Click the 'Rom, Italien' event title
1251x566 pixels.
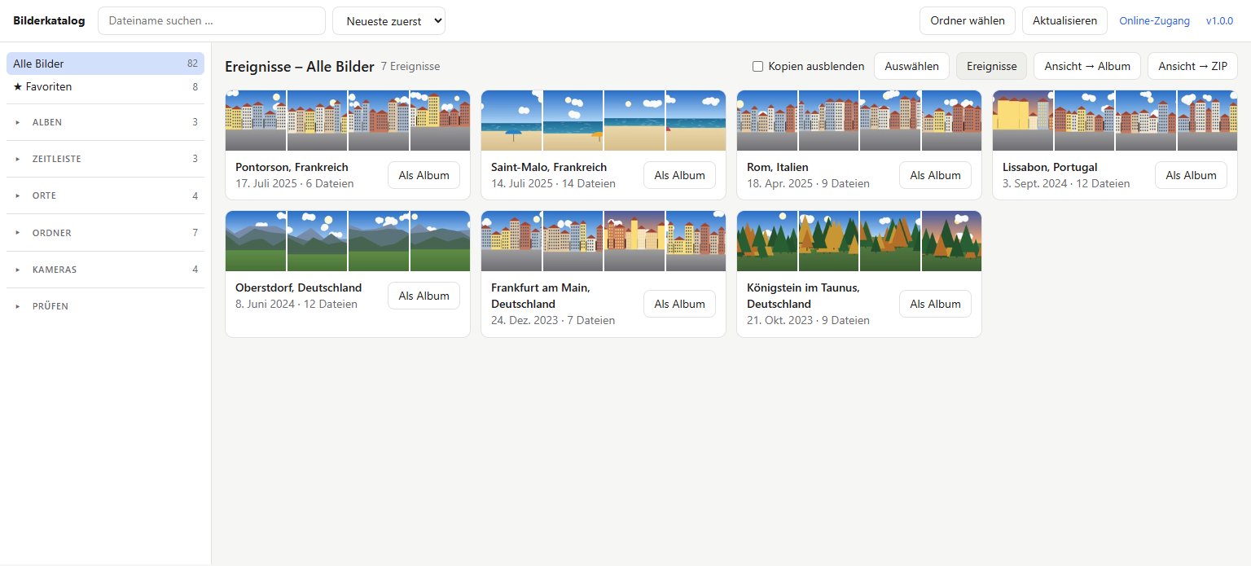coord(778,167)
